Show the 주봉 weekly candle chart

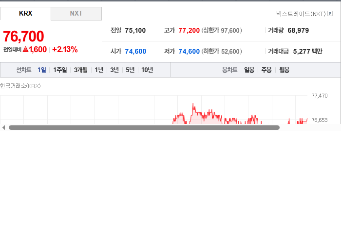(266, 70)
